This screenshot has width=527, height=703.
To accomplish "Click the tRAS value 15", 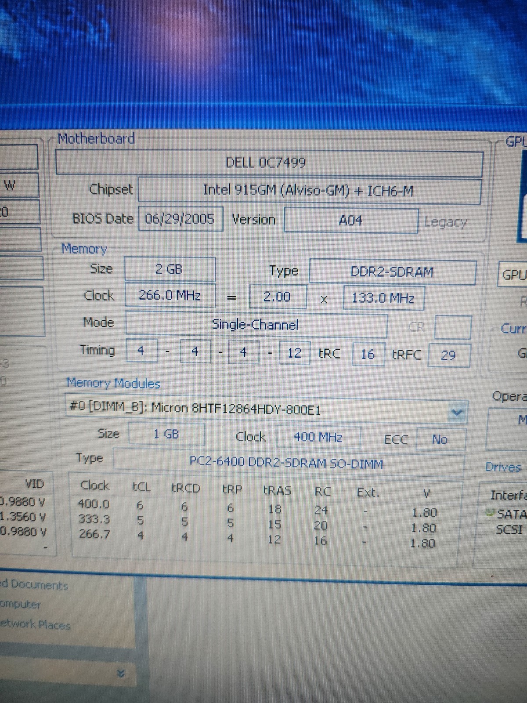I will pos(274,524).
